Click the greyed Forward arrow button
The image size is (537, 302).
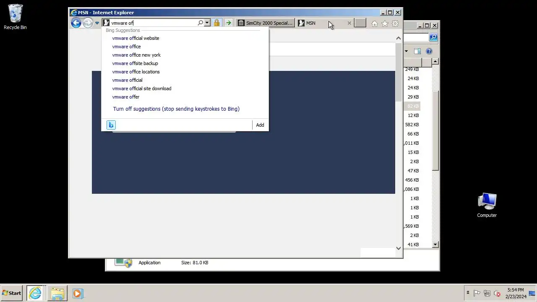tap(88, 23)
